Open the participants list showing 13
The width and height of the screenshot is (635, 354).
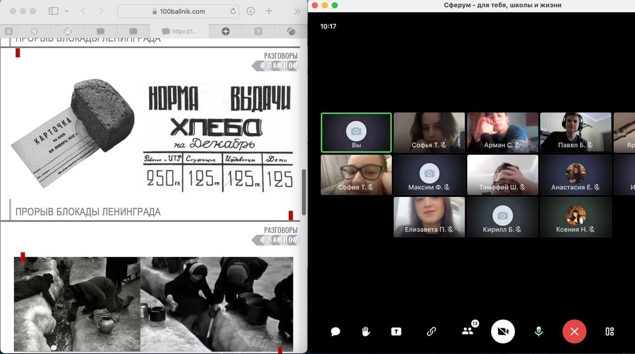coord(468,331)
